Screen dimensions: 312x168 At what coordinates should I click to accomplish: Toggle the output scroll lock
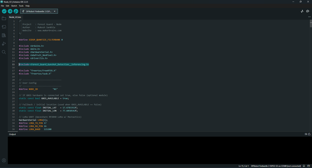[x=309, y=134]
